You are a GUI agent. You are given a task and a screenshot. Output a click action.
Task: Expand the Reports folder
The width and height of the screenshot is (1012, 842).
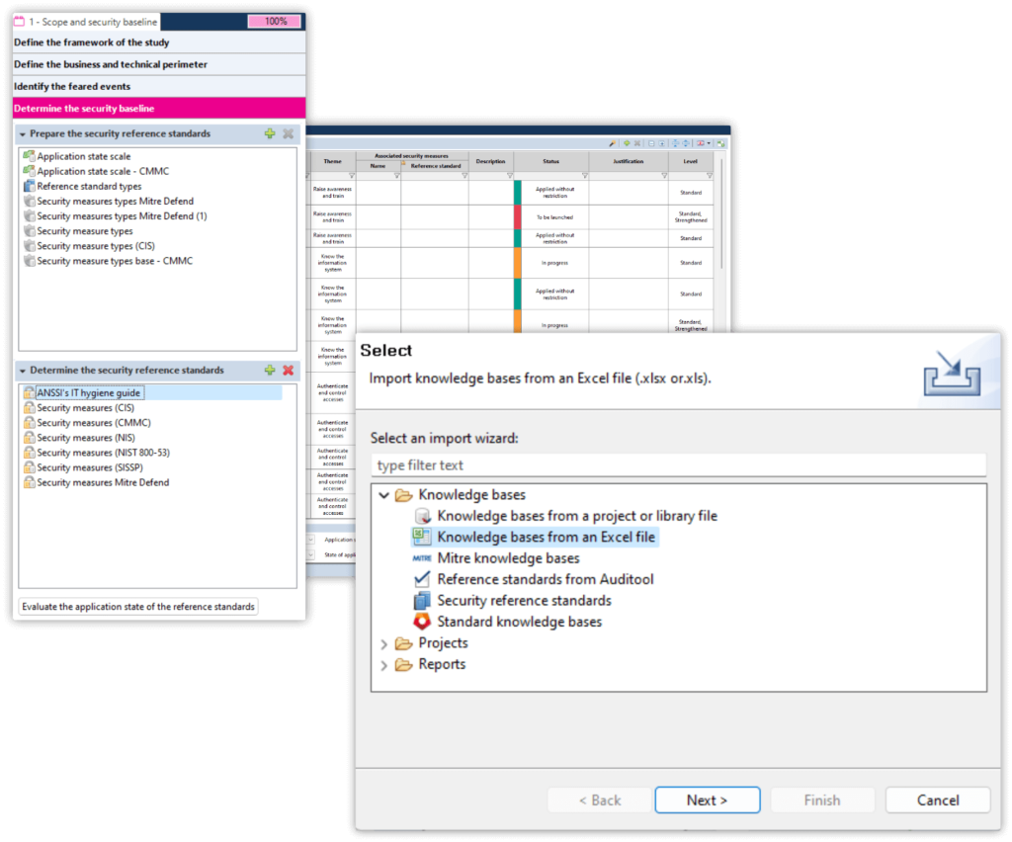click(x=383, y=665)
